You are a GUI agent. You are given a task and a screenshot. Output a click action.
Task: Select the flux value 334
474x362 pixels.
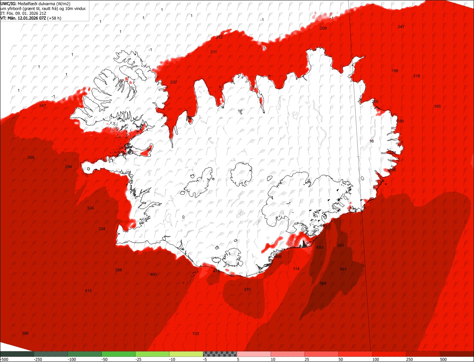[102, 229]
